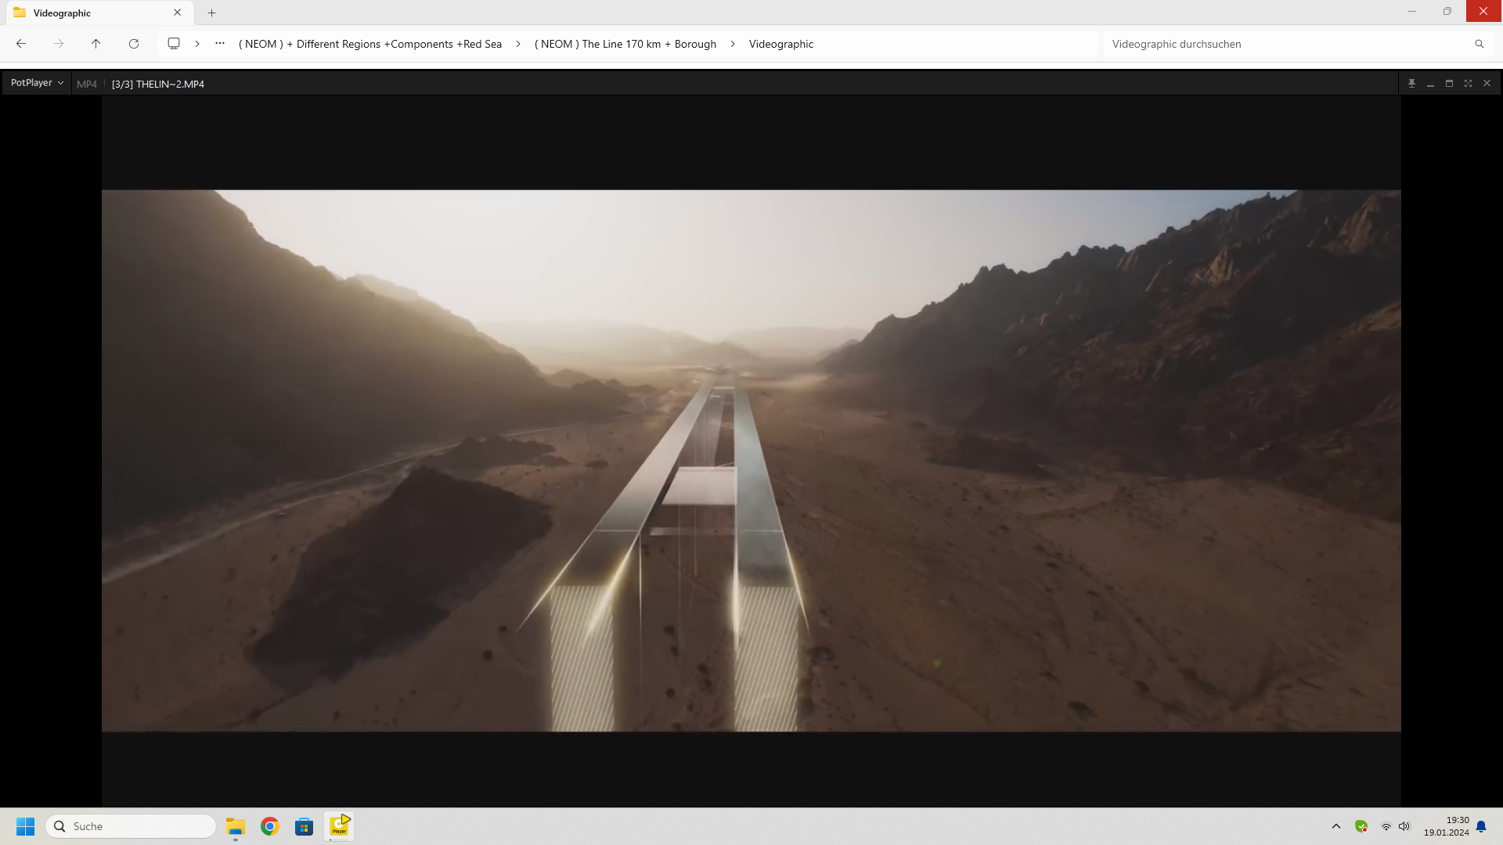1503x845 pixels.
Task: Close the Videographic tab
Action: pos(178,13)
